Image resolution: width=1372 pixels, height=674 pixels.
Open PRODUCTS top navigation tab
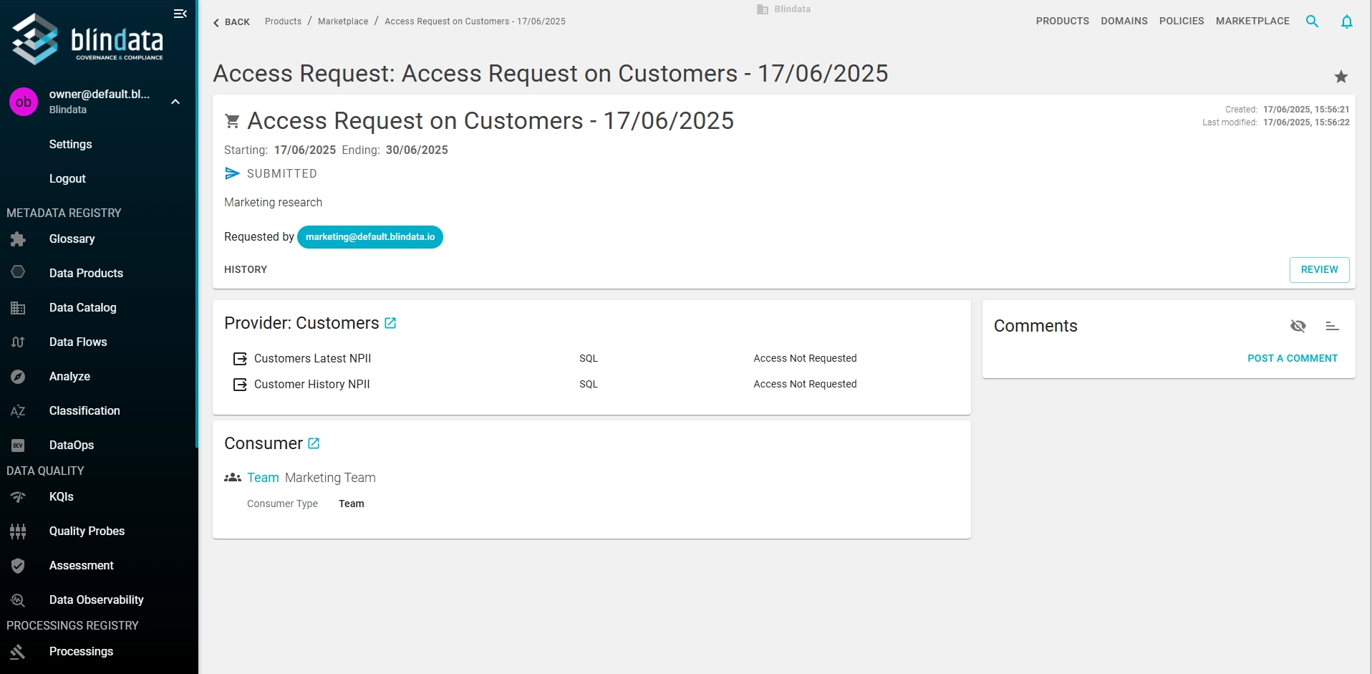pos(1062,21)
